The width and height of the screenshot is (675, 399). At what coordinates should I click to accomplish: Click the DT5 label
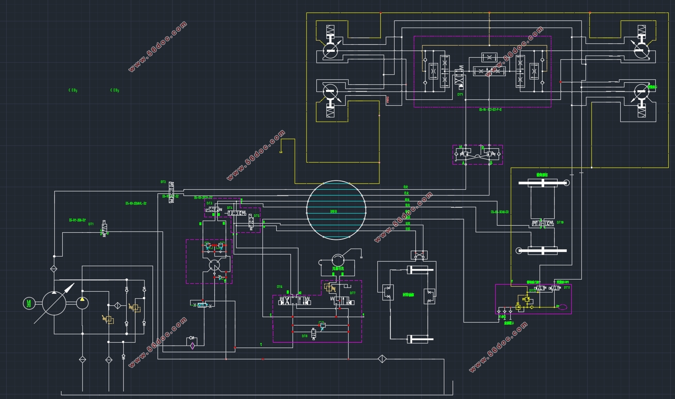coord(257,216)
